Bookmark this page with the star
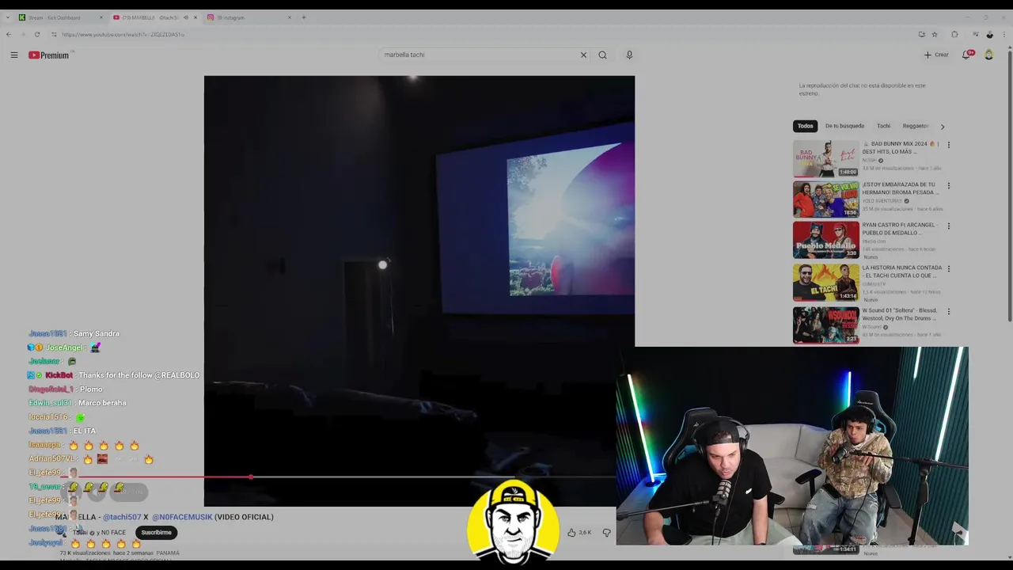The image size is (1013, 570). click(935, 34)
